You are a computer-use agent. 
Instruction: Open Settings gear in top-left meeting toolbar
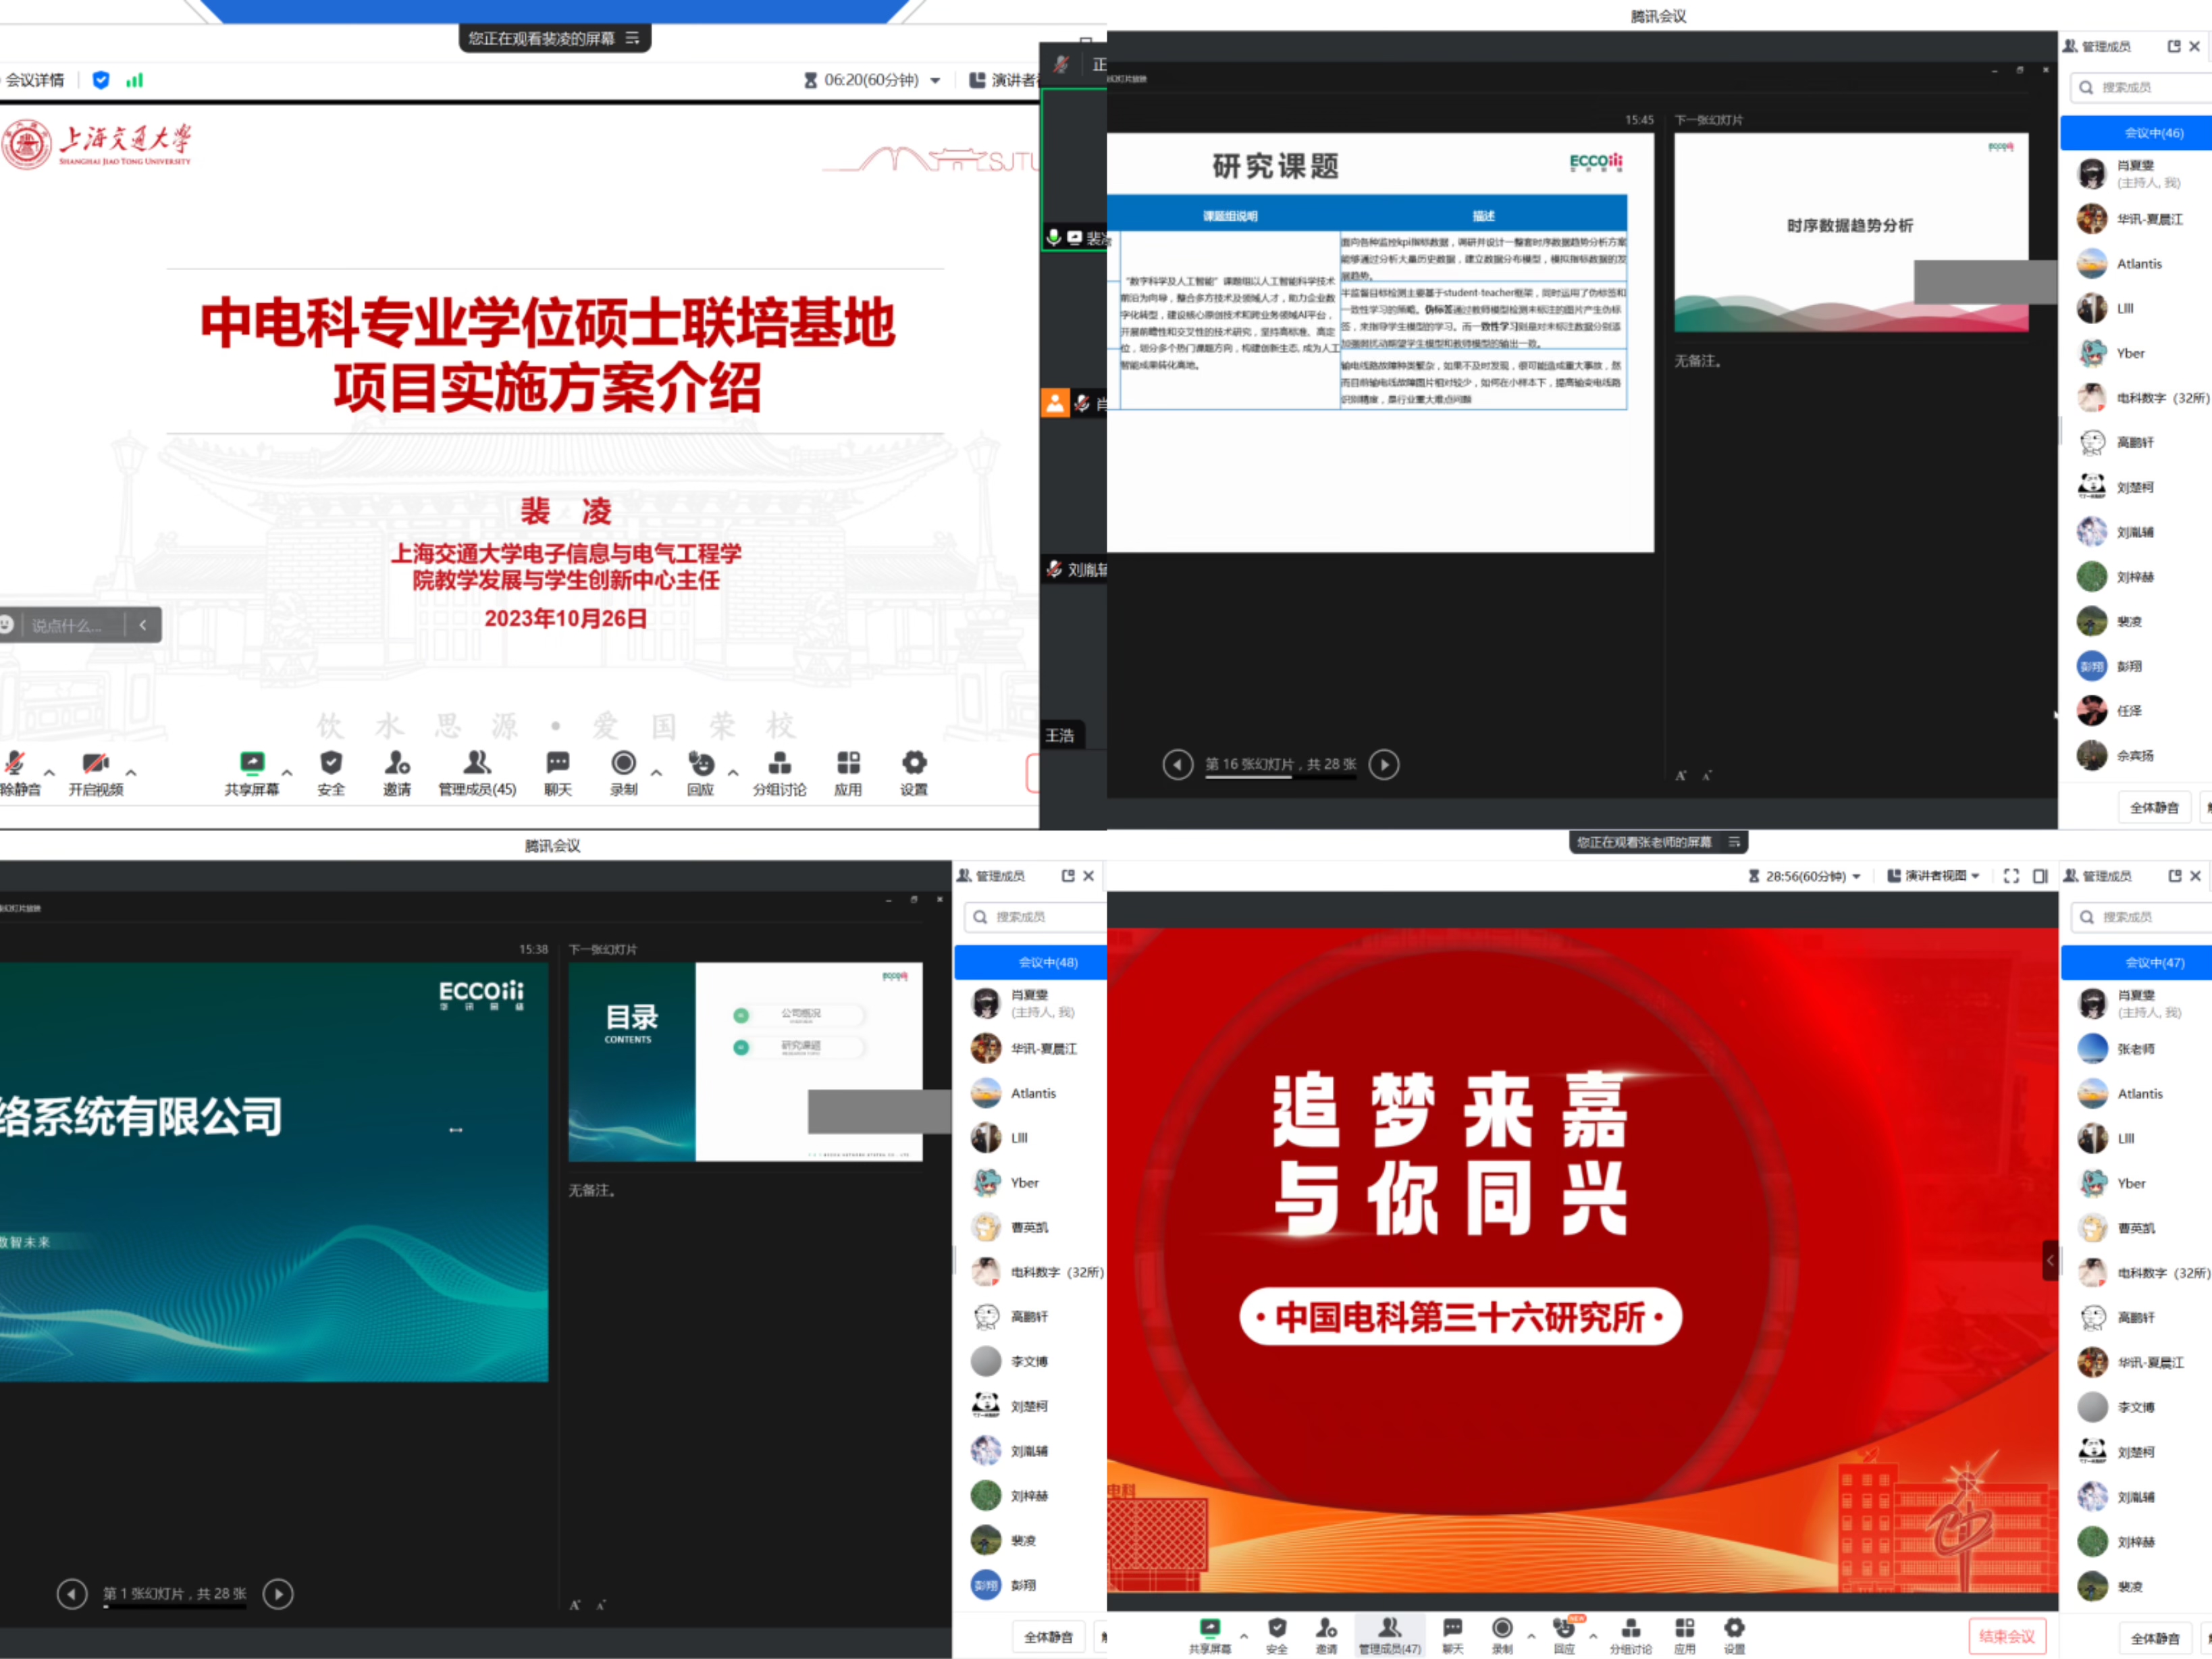click(914, 772)
